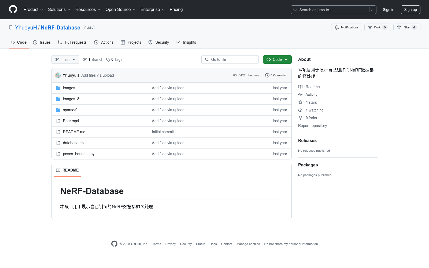The height and width of the screenshot is (268, 429).
Task: Click the search magnifier icon in header
Action: click(295, 10)
